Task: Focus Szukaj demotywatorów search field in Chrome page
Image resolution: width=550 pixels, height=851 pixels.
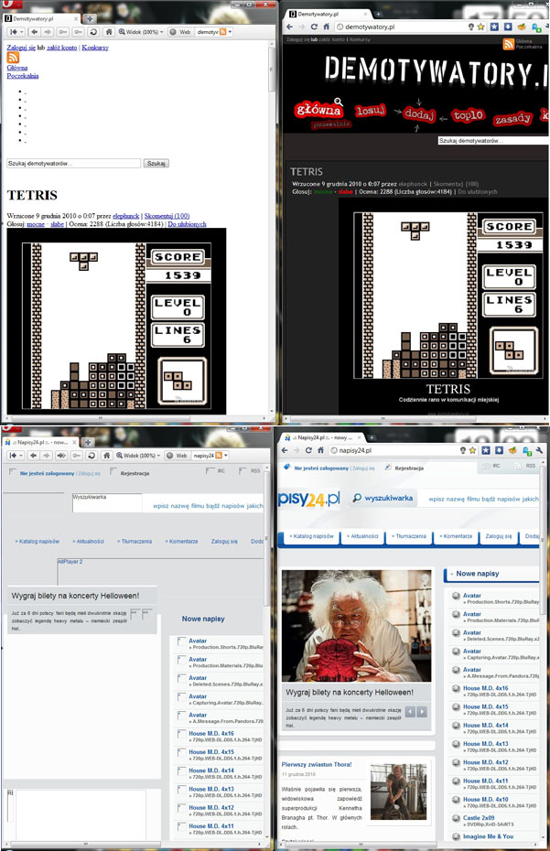Action: click(493, 140)
